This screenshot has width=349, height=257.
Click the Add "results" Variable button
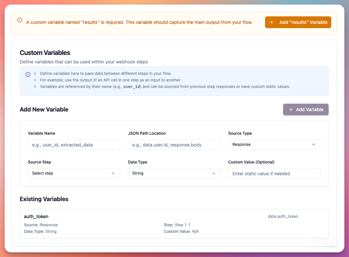tap(298, 22)
